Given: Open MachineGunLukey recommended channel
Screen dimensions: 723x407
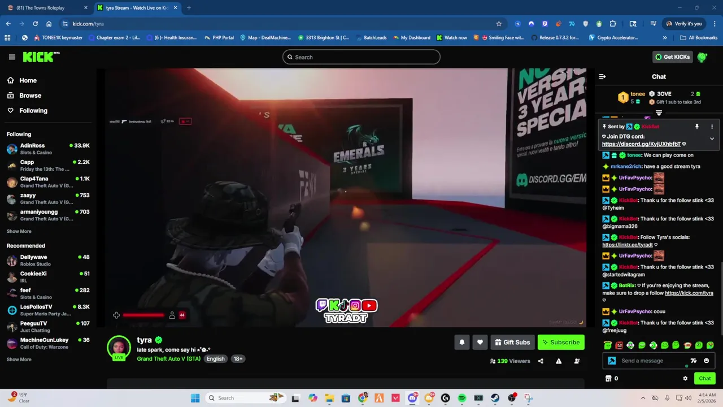Looking at the screenshot, I should [x=48, y=343].
